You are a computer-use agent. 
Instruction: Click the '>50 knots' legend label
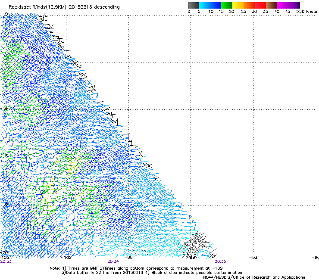point(306,12)
